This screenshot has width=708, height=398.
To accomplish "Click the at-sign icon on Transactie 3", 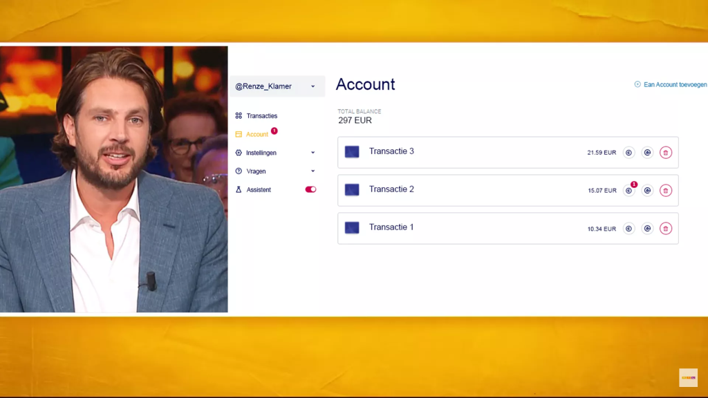I will coord(647,153).
